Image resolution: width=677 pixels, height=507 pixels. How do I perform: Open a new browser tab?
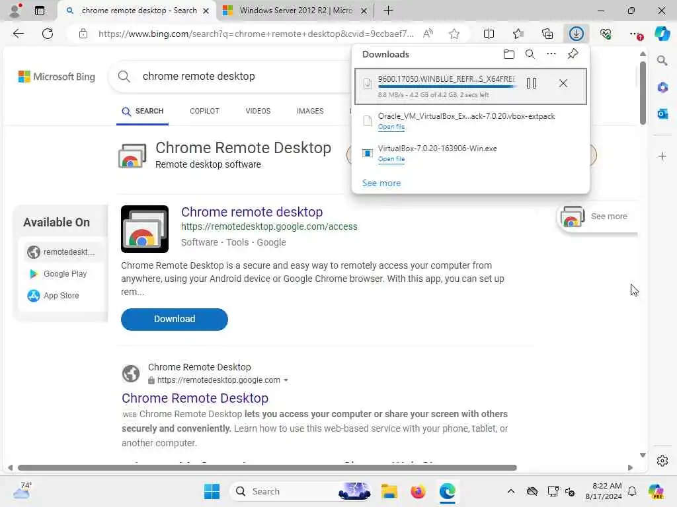click(x=388, y=11)
